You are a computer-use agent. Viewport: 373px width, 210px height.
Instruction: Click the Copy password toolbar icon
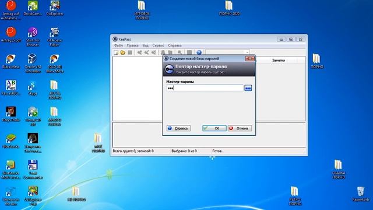point(170,52)
